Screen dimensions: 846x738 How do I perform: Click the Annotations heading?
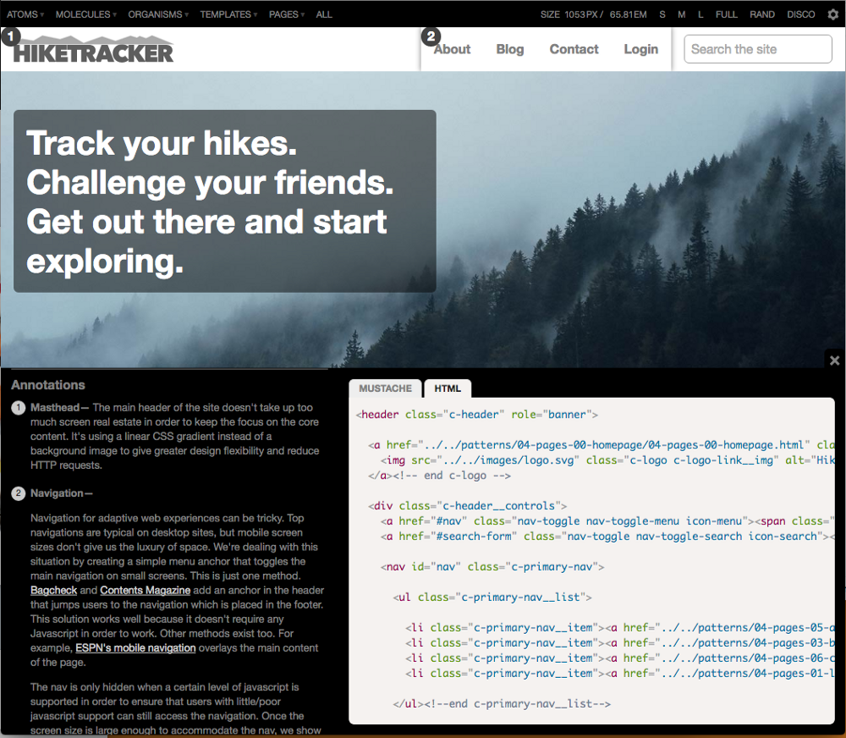48,385
